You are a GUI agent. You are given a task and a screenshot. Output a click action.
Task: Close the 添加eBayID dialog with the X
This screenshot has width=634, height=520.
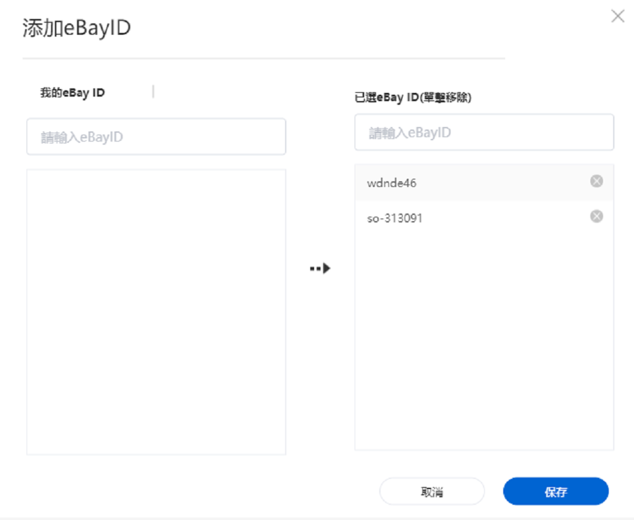click(x=618, y=16)
